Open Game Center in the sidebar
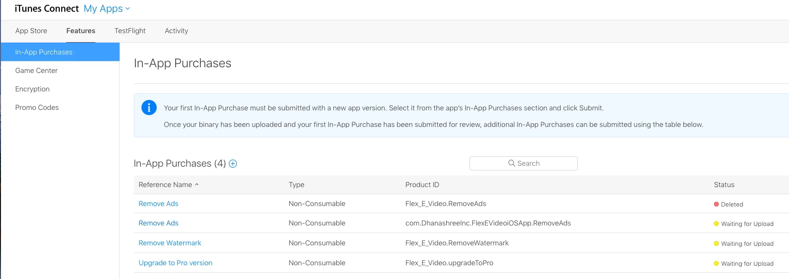 (x=37, y=71)
